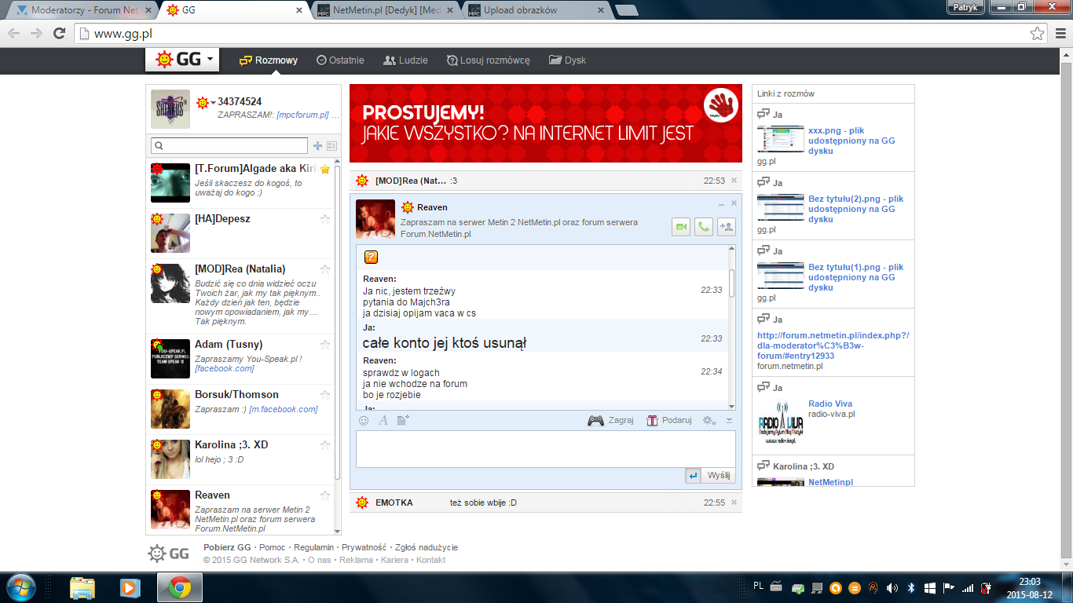Open Windows Explorer from the taskbar
The image size is (1073, 603).
coord(82,587)
